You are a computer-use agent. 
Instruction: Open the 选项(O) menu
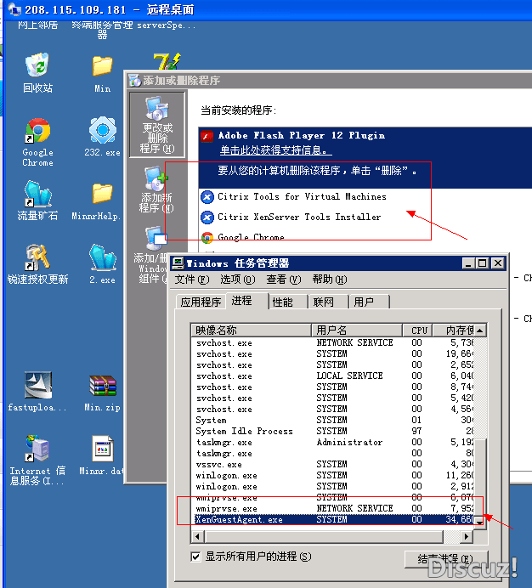click(x=237, y=280)
